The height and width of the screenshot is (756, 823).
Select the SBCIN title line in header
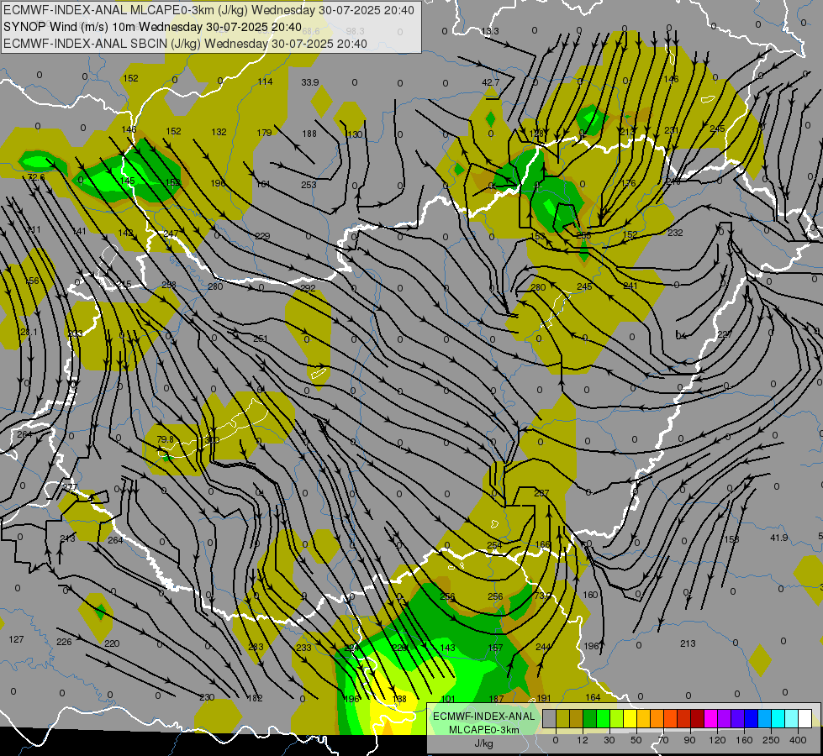click(x=185, y=44)
